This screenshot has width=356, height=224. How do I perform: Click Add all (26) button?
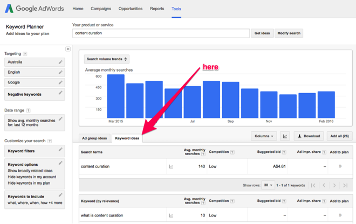339,136
